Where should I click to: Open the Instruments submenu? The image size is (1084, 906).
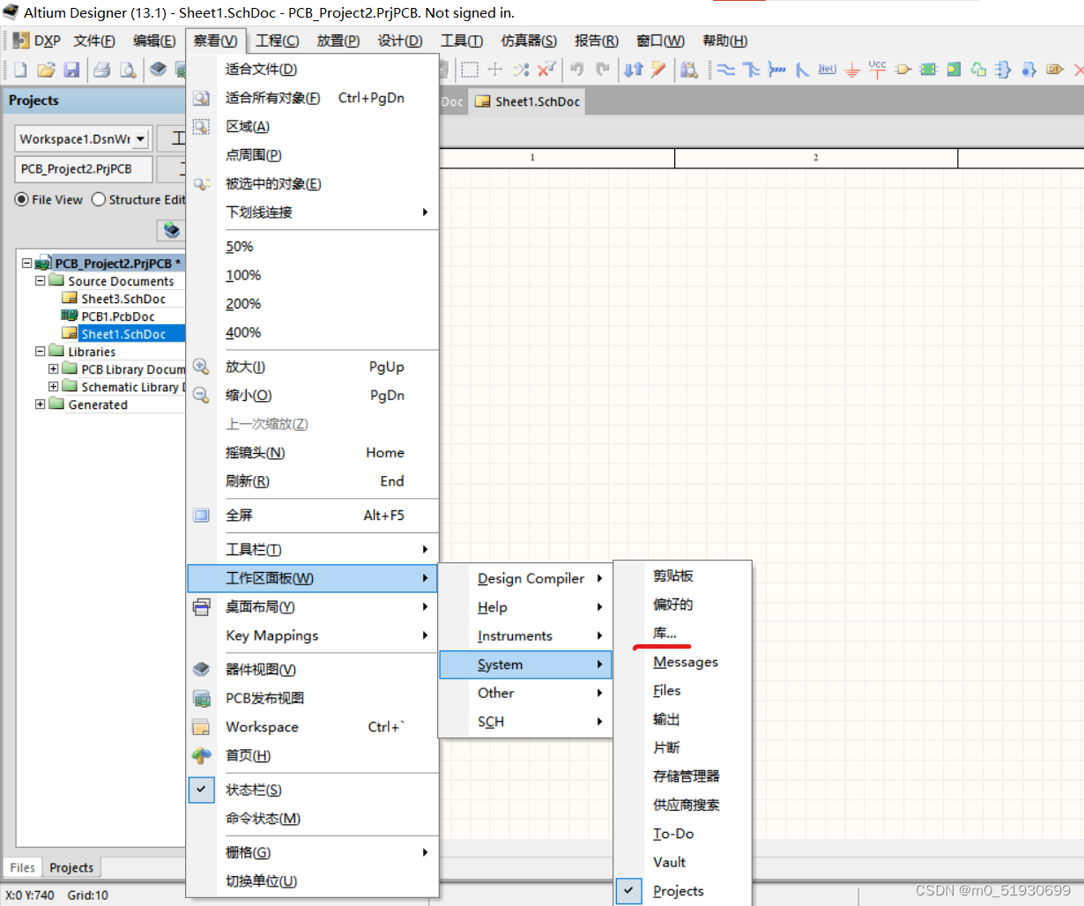pyautogui.click(x=525, y=636)
